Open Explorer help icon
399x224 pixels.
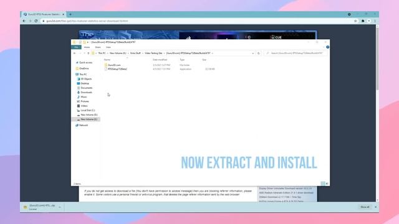327,47
